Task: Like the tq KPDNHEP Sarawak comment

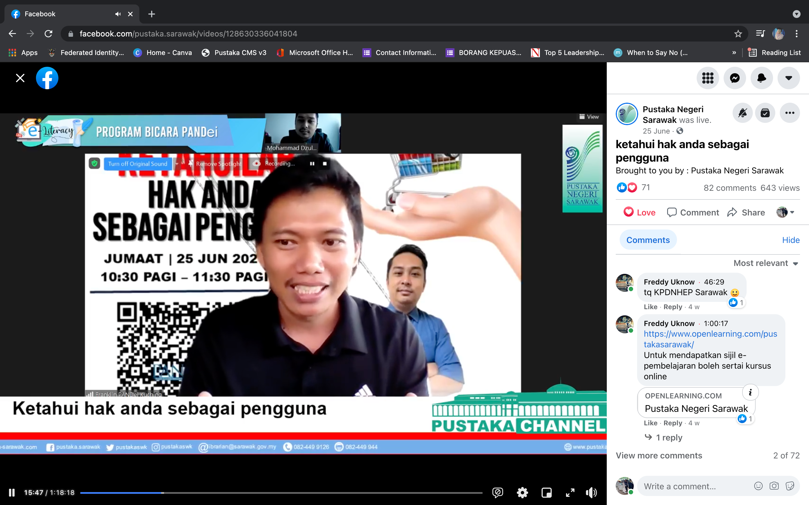Action: click(650, 307)
